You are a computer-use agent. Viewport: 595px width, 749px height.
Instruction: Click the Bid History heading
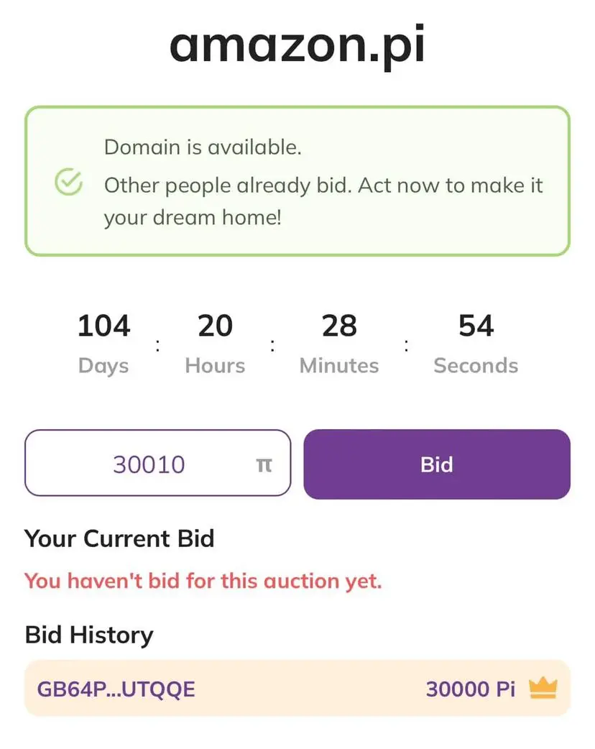89,635
